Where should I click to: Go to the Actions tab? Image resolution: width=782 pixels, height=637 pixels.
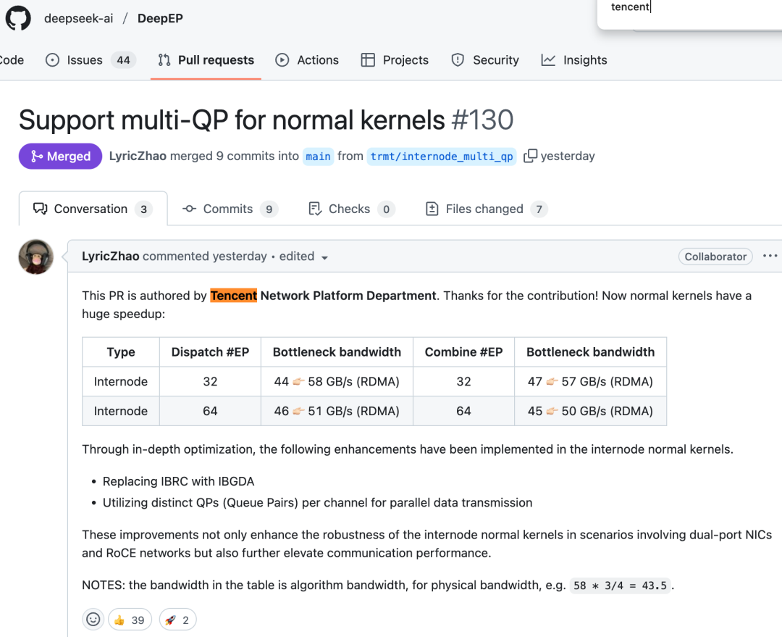point(307,60)
